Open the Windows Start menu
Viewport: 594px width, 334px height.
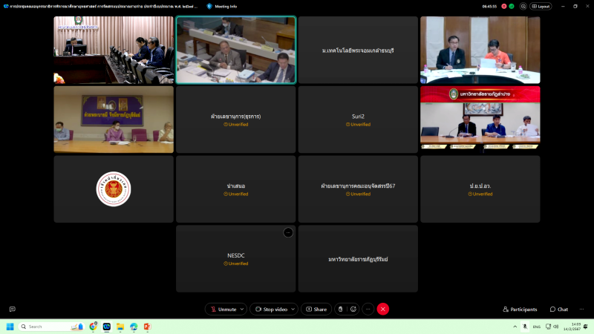[10, 327]
